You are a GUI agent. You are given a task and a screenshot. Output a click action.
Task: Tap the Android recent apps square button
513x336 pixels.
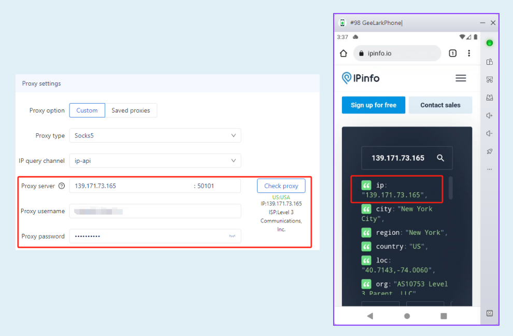[444, 316]
